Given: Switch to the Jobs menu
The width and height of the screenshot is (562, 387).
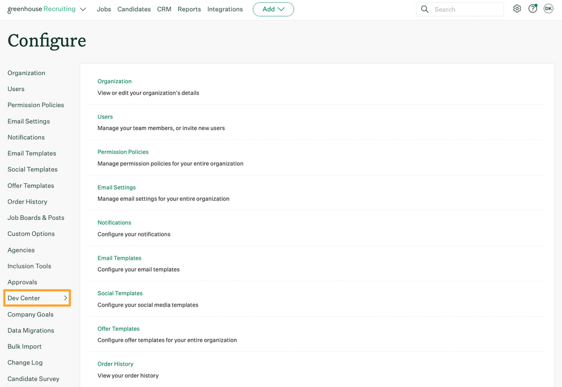Looking at the screenshot, I should tap(103, 9).
